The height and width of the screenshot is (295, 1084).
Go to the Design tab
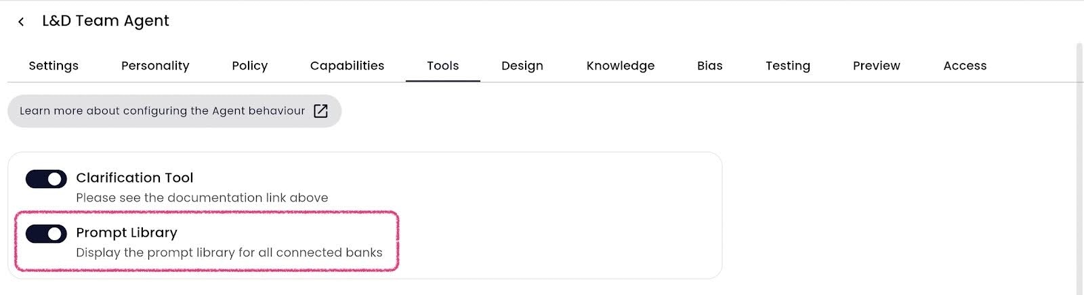[522, 66]
